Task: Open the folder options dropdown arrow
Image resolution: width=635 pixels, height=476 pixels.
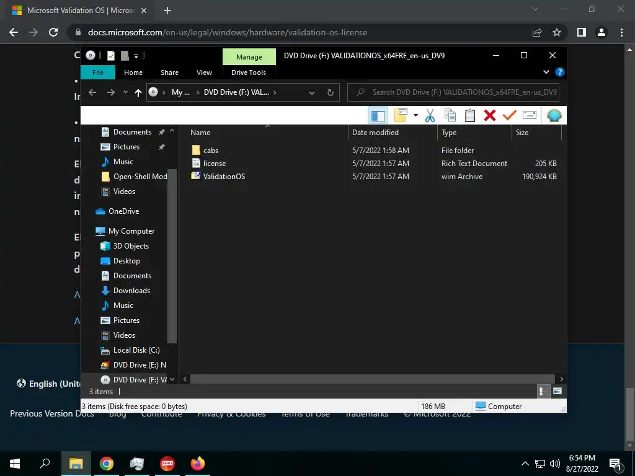Action: tap(415, 116)
